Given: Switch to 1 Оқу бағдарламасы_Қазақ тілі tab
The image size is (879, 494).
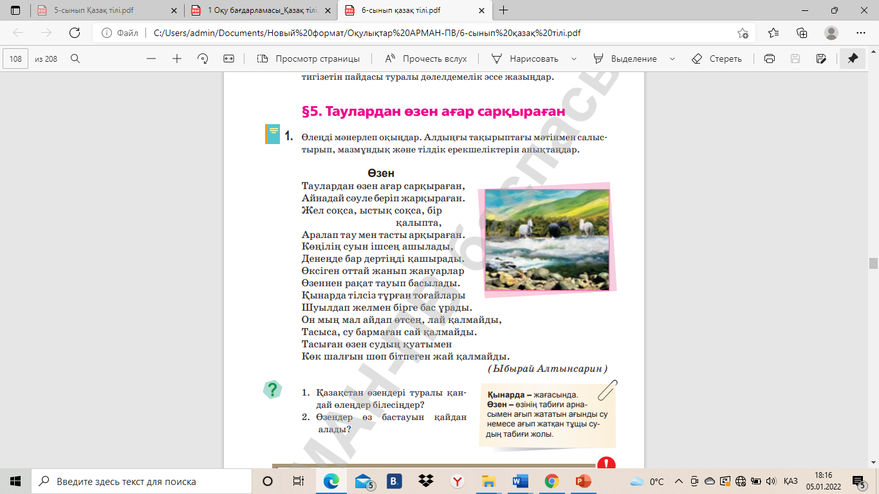Looking at the screenshot, I should (x=261, y=10).
